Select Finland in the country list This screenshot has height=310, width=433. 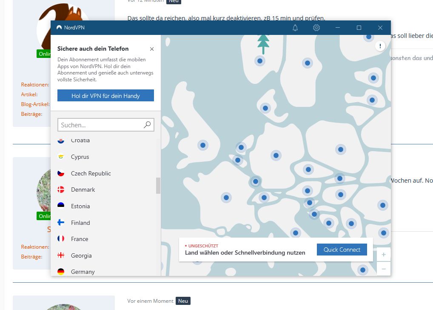pyautogui.click(x=80, y=223)
